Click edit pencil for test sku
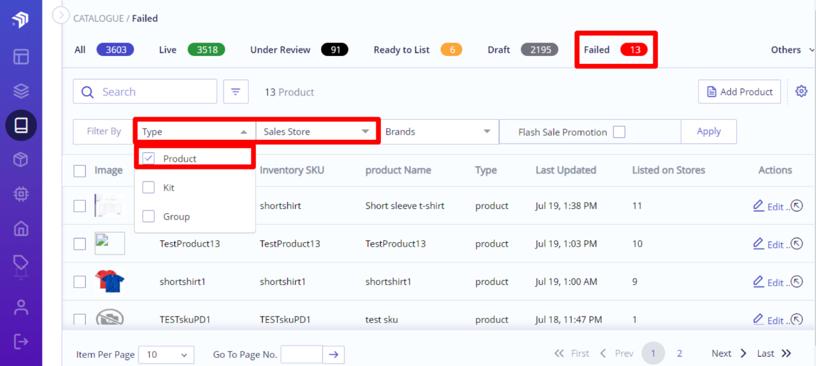 tap(759, 319)
